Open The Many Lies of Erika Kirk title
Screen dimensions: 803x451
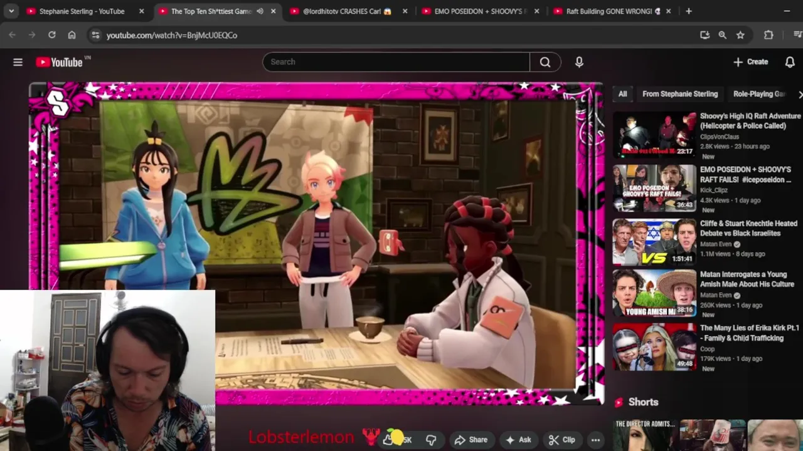(x=750, y=333)
